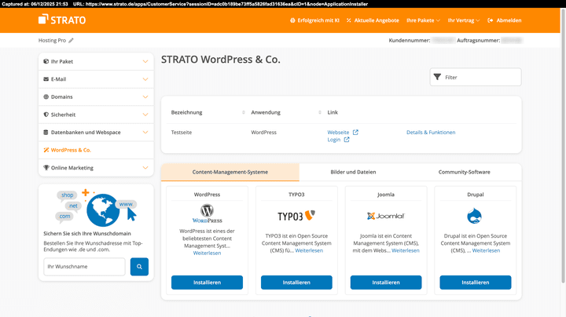Install Drupal
This screenshot has height=317, width=566.
pos(476,282)
